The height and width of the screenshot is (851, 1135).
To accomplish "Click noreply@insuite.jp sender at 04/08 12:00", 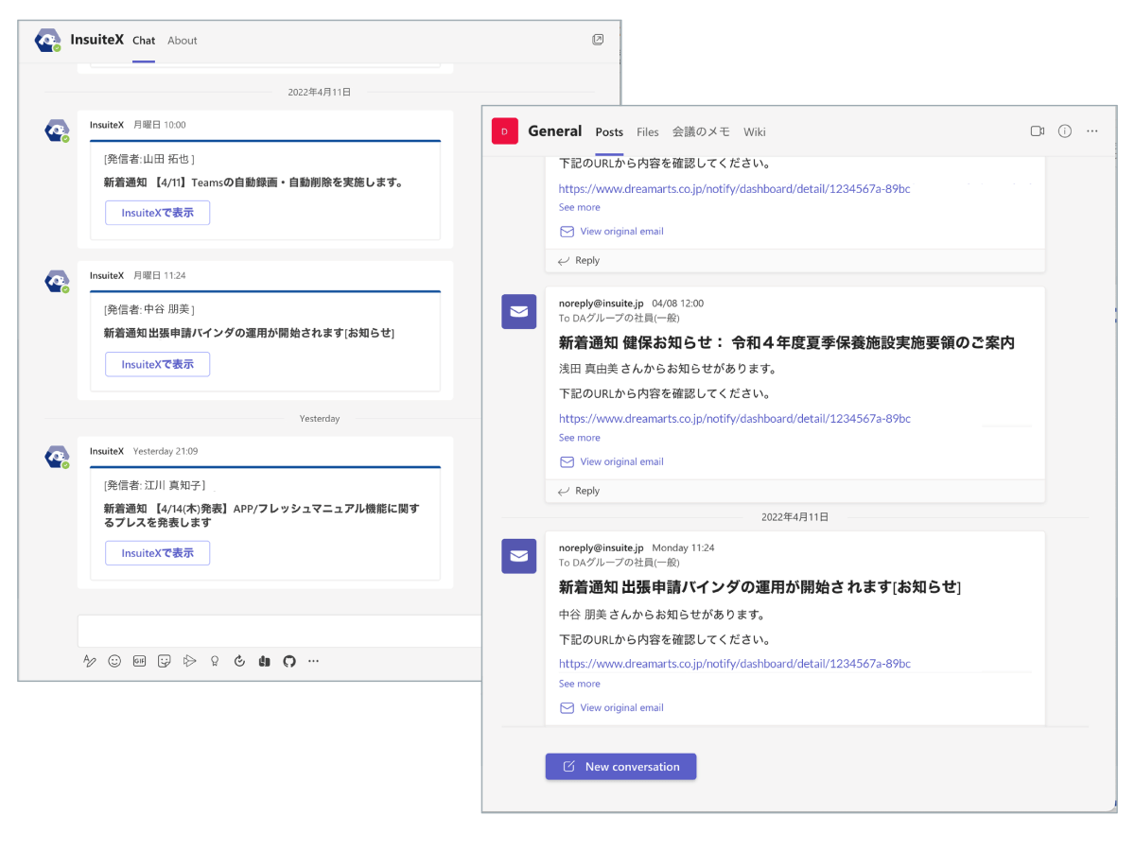I will click(x=601, y=304).
